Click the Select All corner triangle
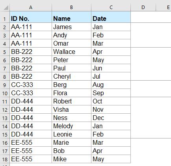The width and height of the screenshot is (171, 166). (x=6, y=7)
